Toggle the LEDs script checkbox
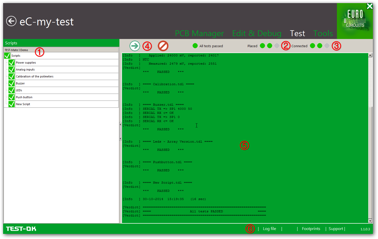The image size is (378, 239). coord(12,90)
